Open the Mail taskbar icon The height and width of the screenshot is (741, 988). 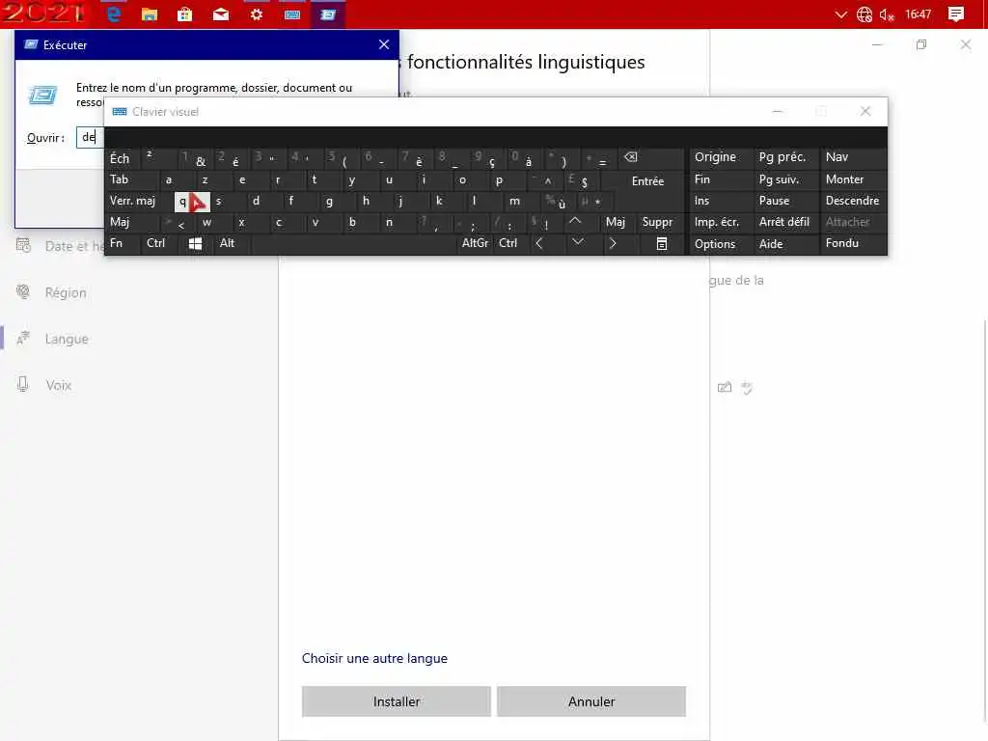point(221,14)
